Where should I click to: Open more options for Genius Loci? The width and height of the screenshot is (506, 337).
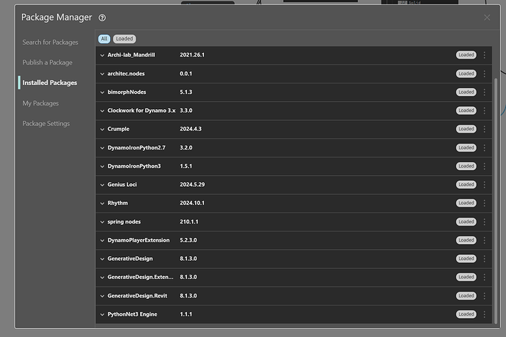pos(485,185)
